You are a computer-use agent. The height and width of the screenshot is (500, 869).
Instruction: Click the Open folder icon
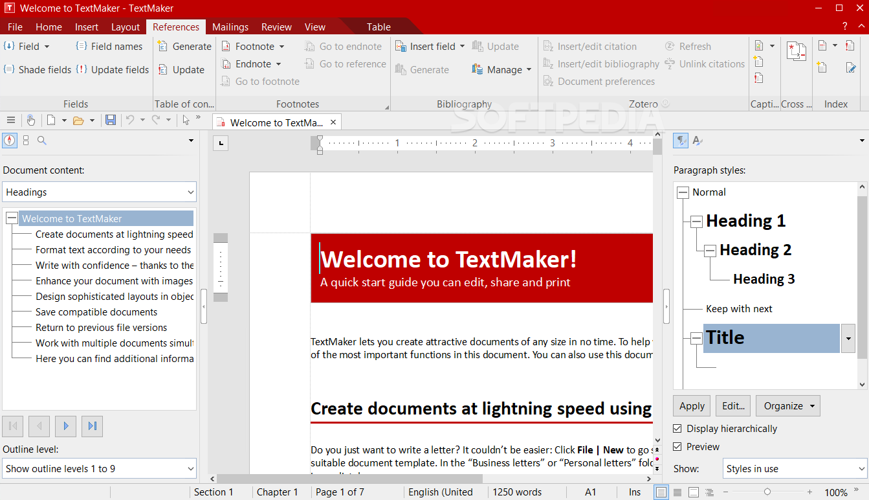click(x=78, y=120)
